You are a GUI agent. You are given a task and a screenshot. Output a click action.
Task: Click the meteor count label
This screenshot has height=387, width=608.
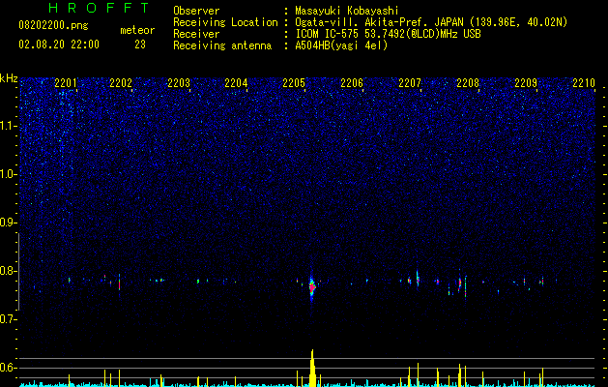(137, 30)
